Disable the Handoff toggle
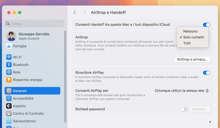The width and height of the screenshot is (220, 128). [x=206, y=25]
